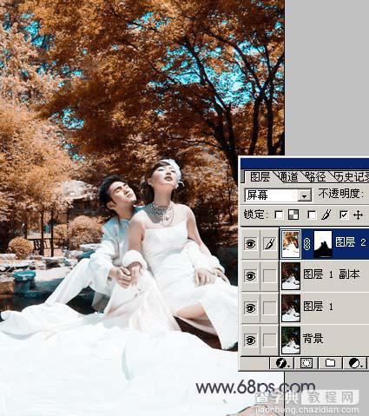Switch to the 图层 tab

click(260, 176)
